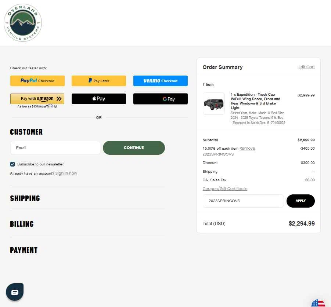
Task: Pay with Amazon button
Action: [x=37, y=99]
